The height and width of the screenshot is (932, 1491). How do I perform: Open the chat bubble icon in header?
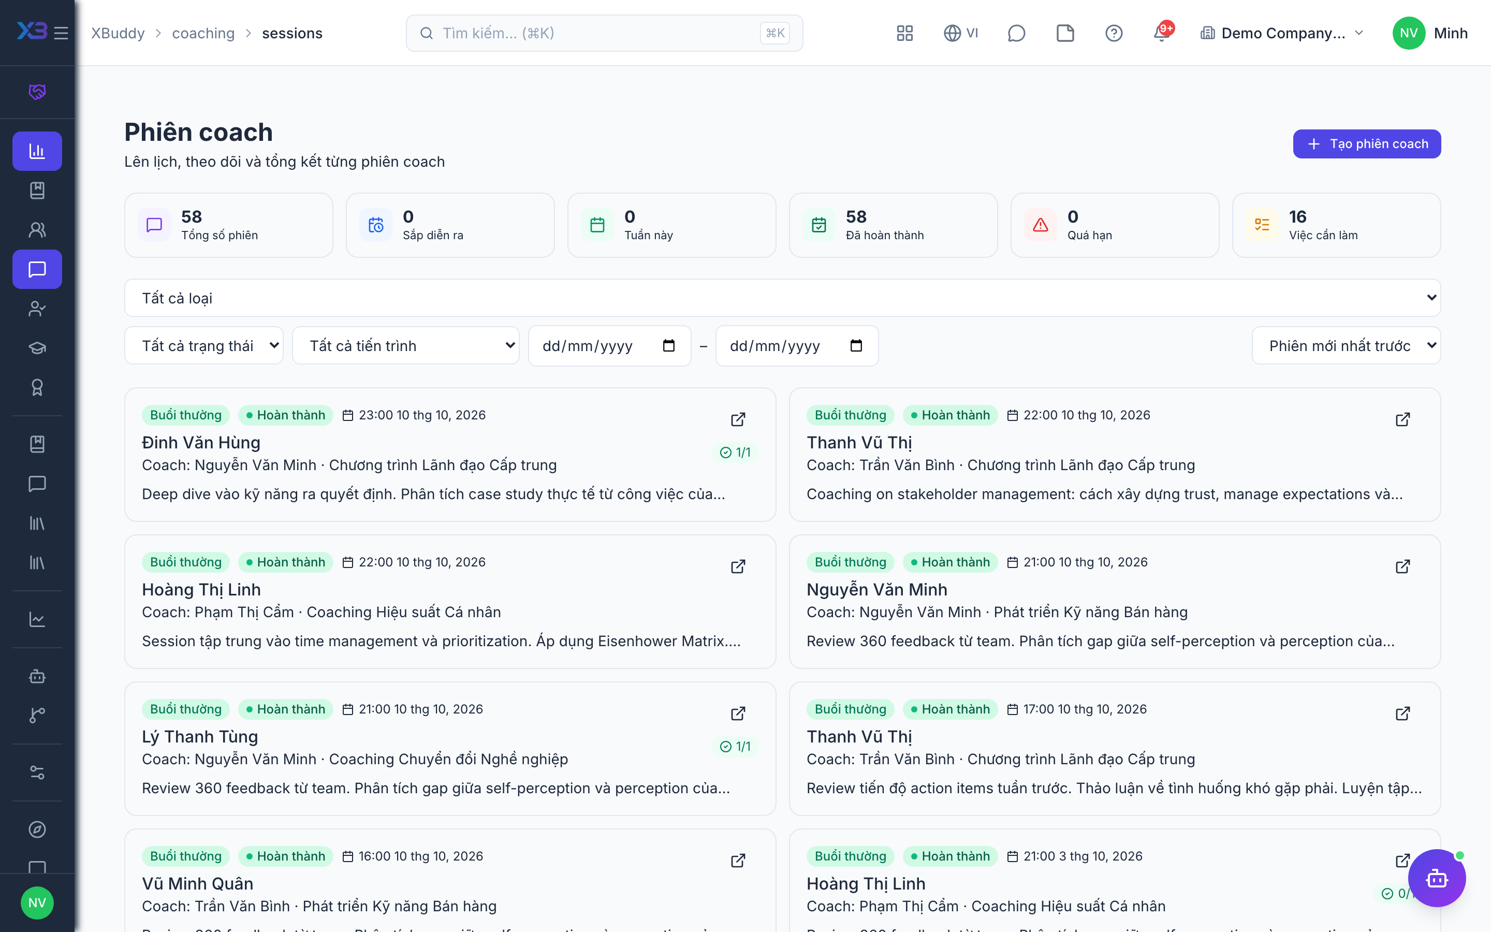1016,33
